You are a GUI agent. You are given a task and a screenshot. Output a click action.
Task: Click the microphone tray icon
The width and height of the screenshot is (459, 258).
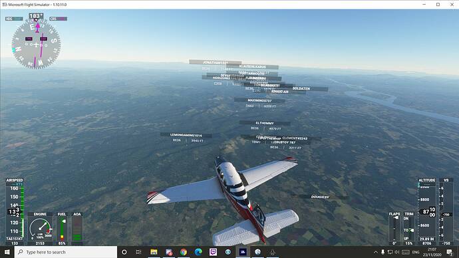(x=382, y=252)
